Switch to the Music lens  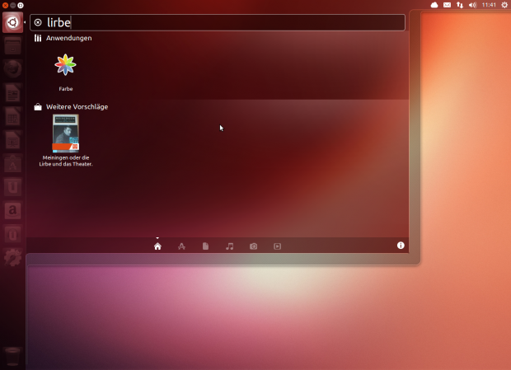[x=229, y=246]
